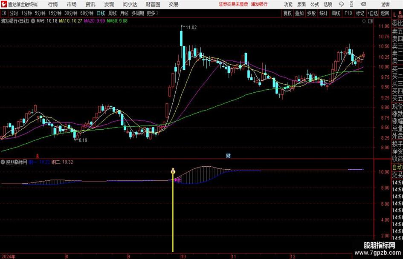The width and height of the screenshot is (403, 259).
Task: Switch to 5分钟 period tab
Action: [40, 13]
